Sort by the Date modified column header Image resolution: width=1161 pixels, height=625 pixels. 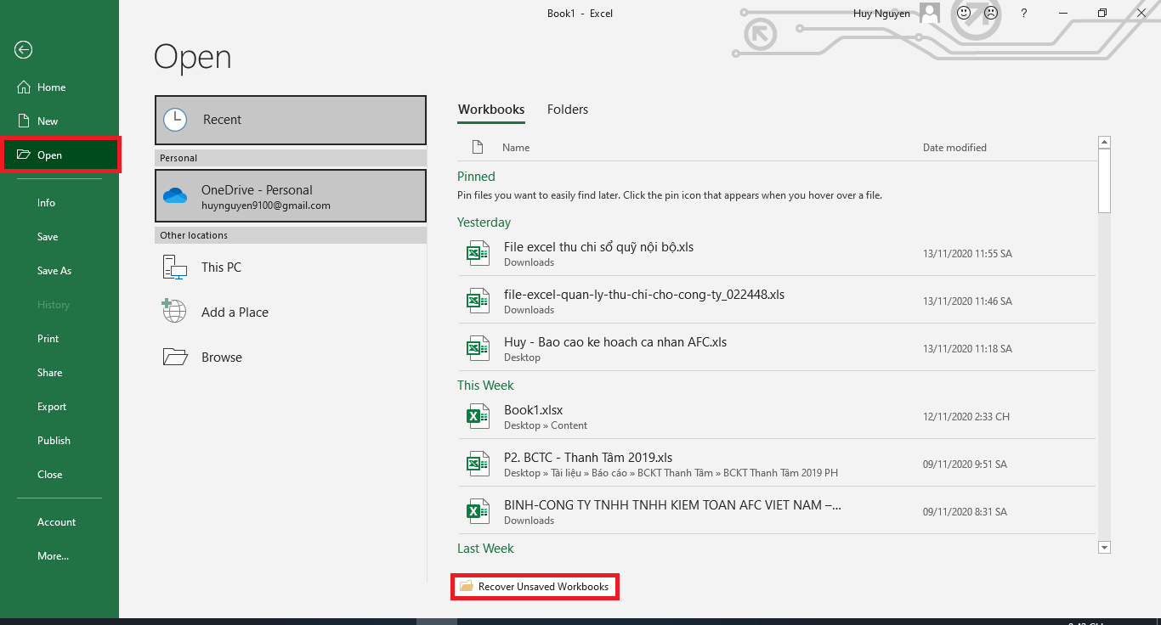[x=954, y=148]
